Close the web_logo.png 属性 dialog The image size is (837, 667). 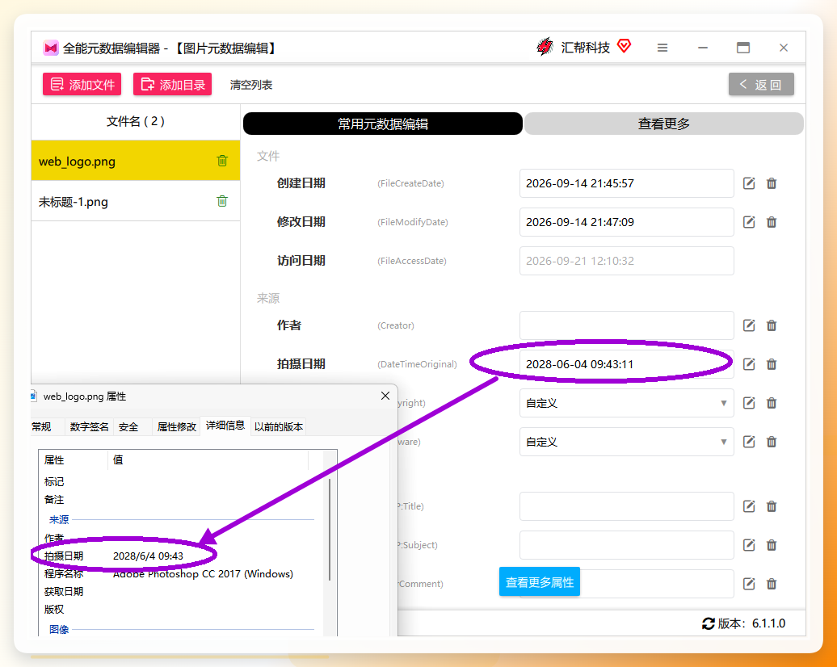385,396
